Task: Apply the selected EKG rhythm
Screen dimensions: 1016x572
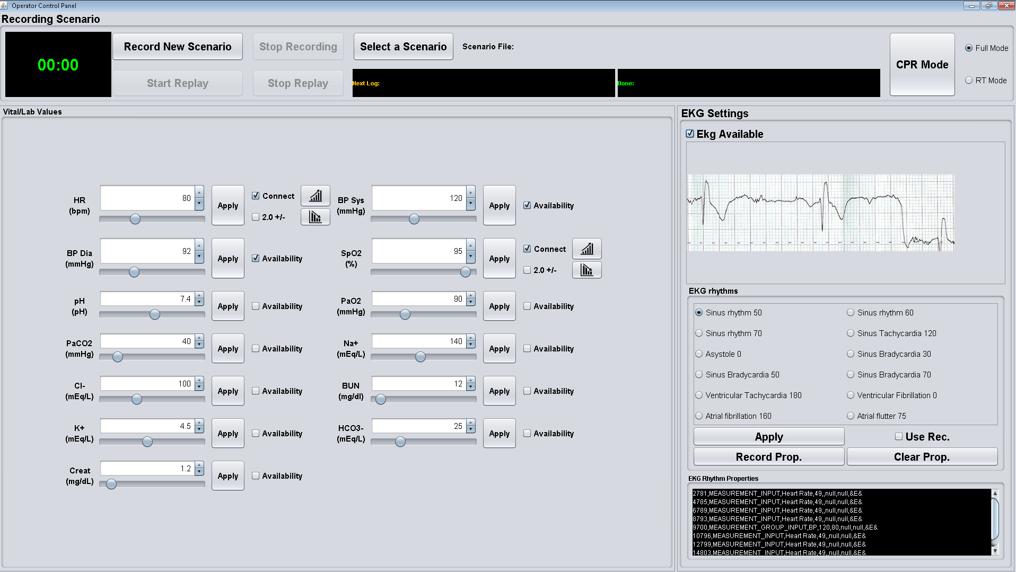Action: point(769,437)
